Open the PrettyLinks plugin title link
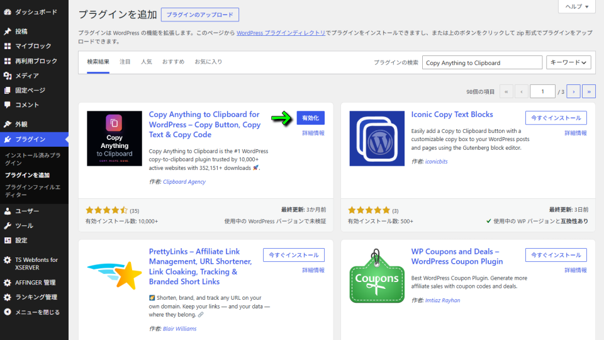The width and height of the screenshot is (604, 340). point(200,266)
